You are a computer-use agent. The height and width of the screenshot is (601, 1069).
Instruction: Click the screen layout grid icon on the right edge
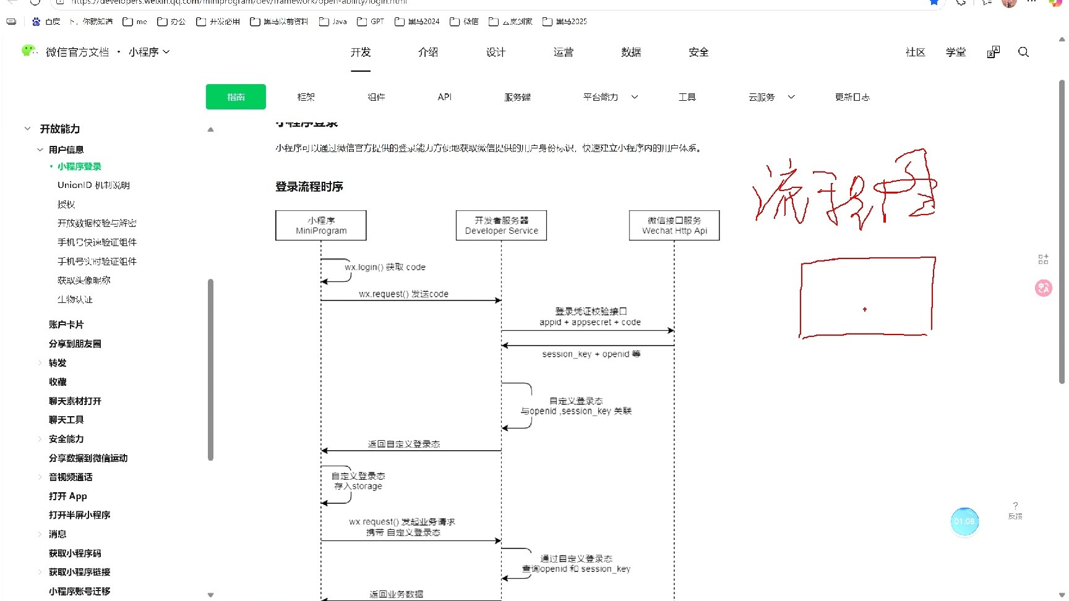tap(1043, 258)
